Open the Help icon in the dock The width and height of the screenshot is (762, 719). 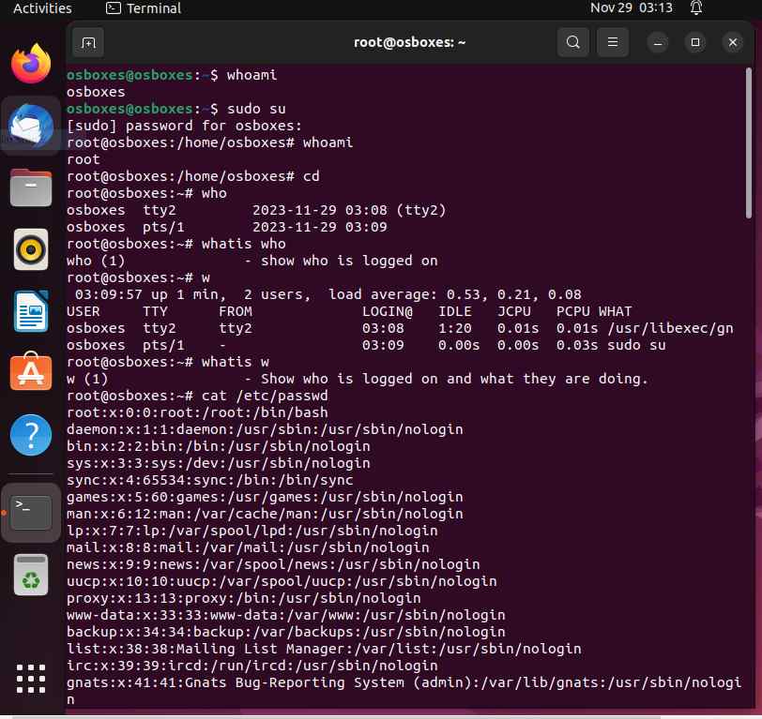point(31,435)
